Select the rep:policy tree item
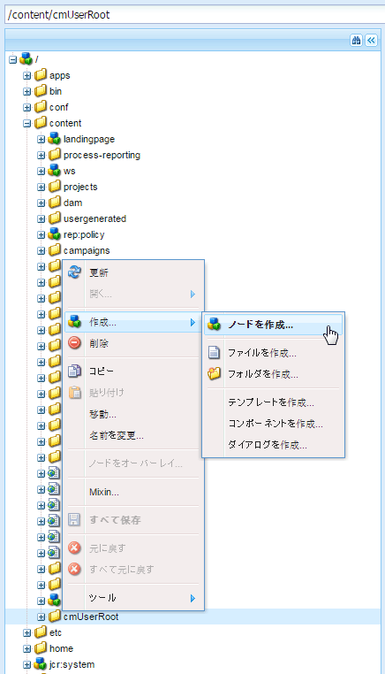Image resolution: width=385 pixels, height=674 pixels. click(84, 234)
